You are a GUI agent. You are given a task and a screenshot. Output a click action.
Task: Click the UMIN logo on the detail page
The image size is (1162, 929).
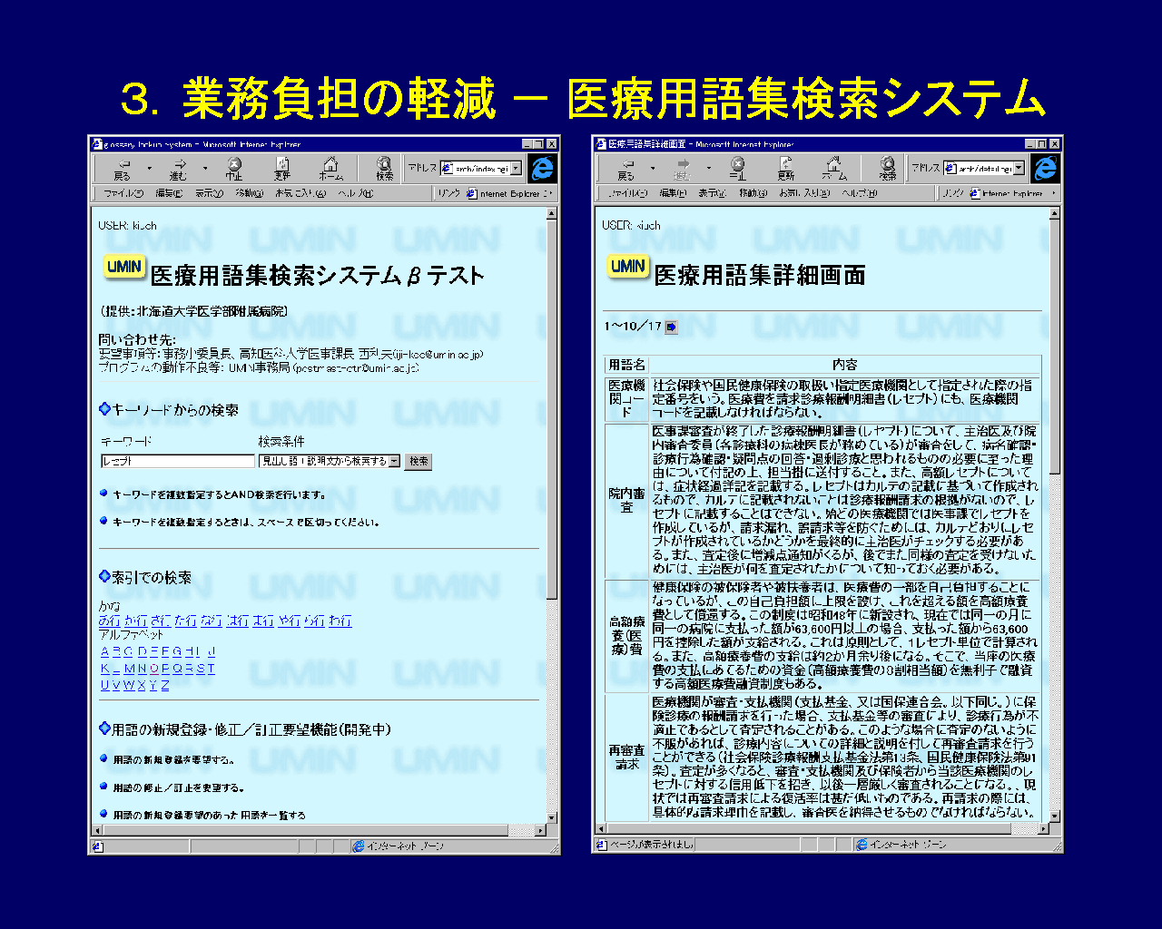627,267
